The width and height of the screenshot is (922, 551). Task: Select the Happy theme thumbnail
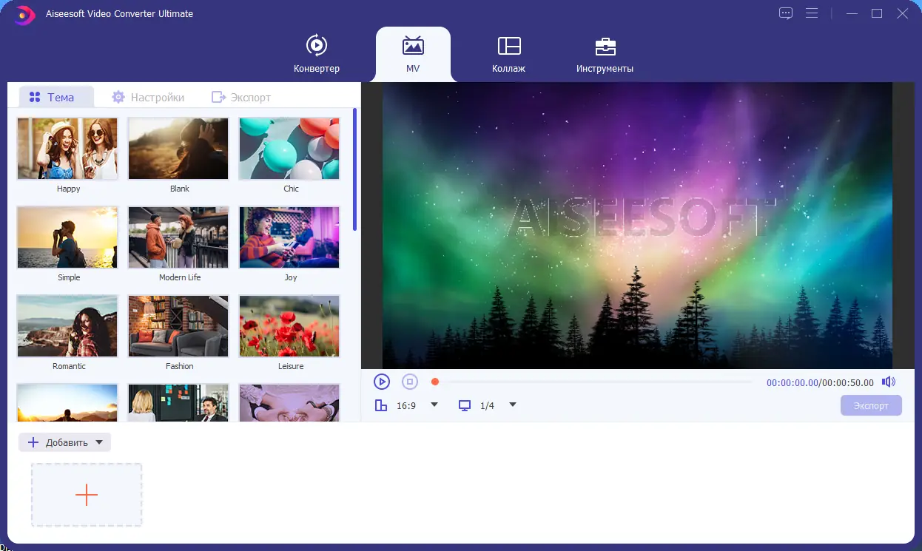click(x=67, y=149)
